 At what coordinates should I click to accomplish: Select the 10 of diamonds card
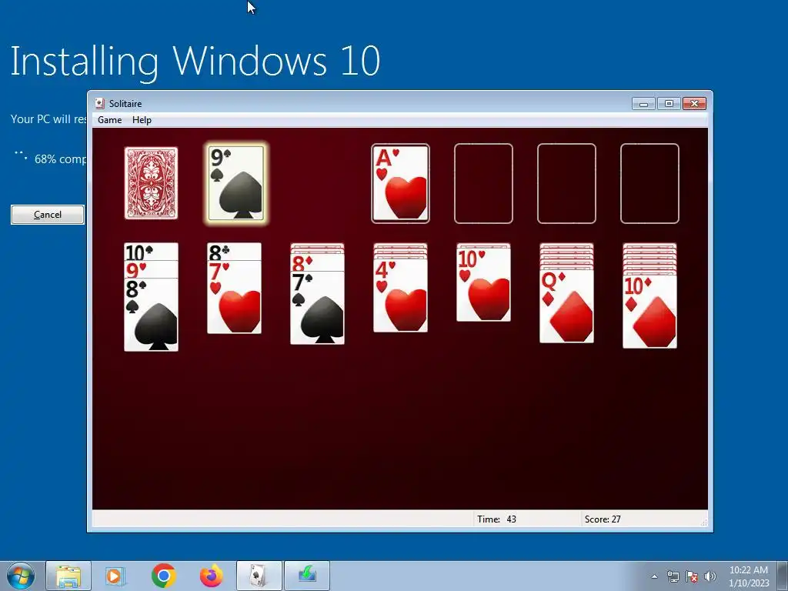click(x=649, y=312)
